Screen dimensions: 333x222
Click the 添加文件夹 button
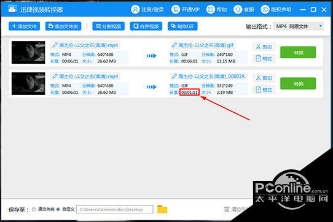[63, 26]
